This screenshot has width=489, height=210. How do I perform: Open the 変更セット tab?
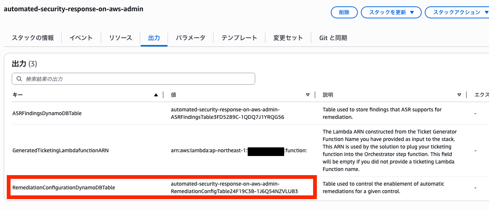pyautogui.click(x=288, y=38)
